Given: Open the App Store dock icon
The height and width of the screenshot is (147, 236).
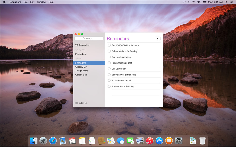Looking at the screenshot, I should [x=159, y=141].
